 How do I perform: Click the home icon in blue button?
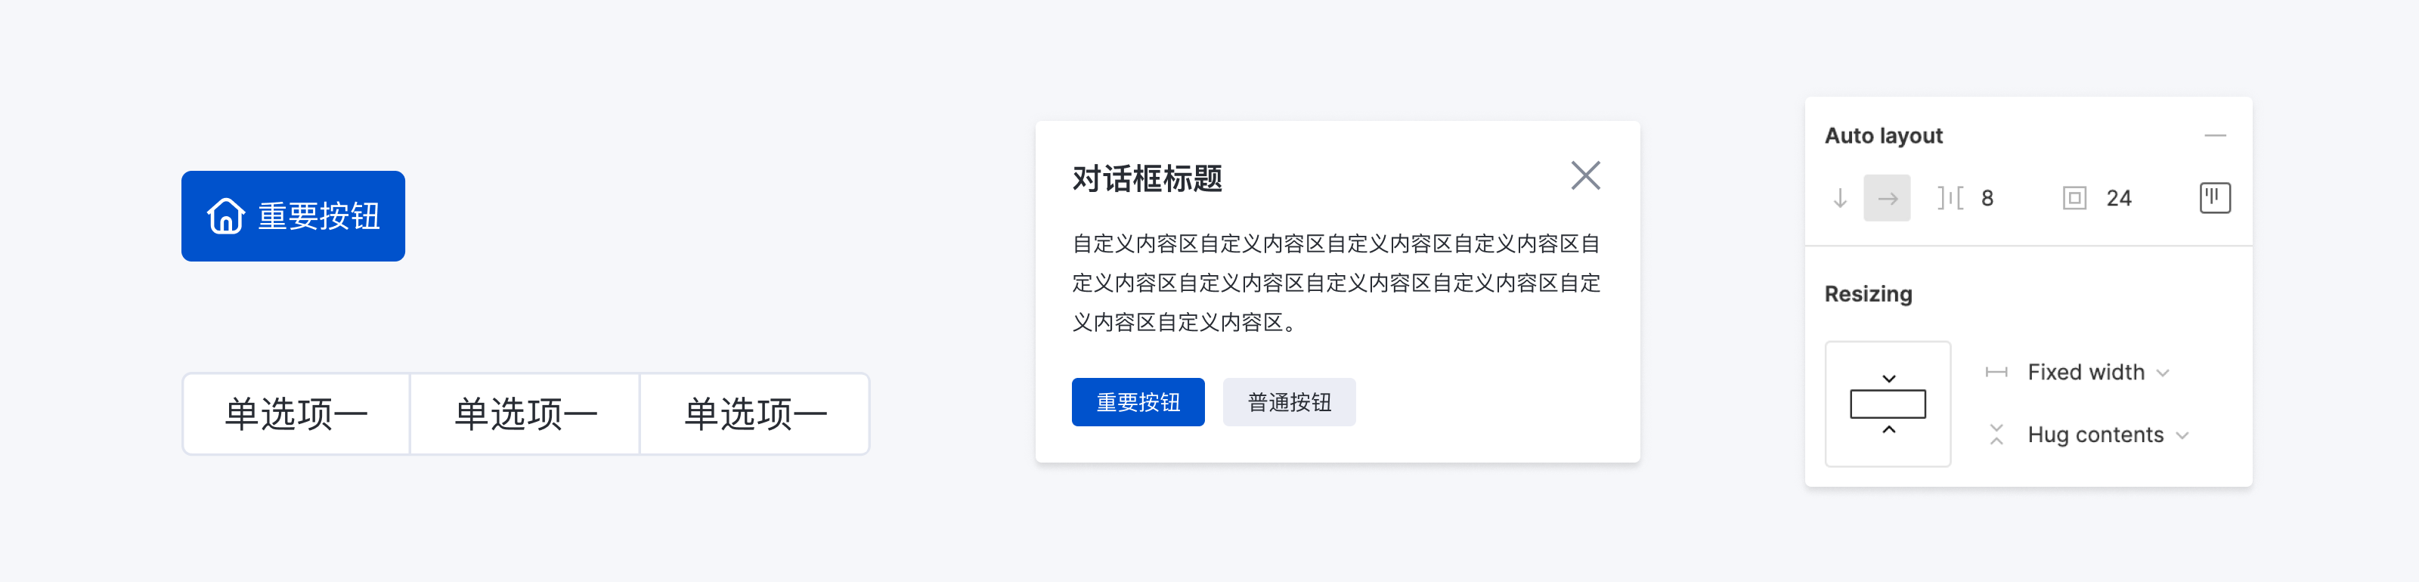tap(225, 216)
